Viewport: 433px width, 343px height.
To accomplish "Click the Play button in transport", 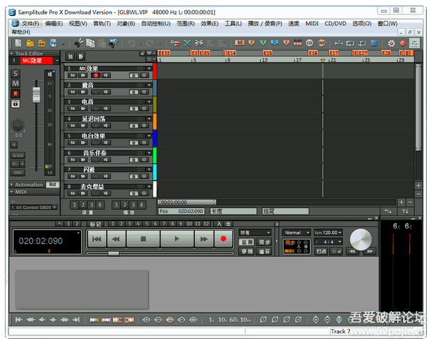I will pos(176,239).
